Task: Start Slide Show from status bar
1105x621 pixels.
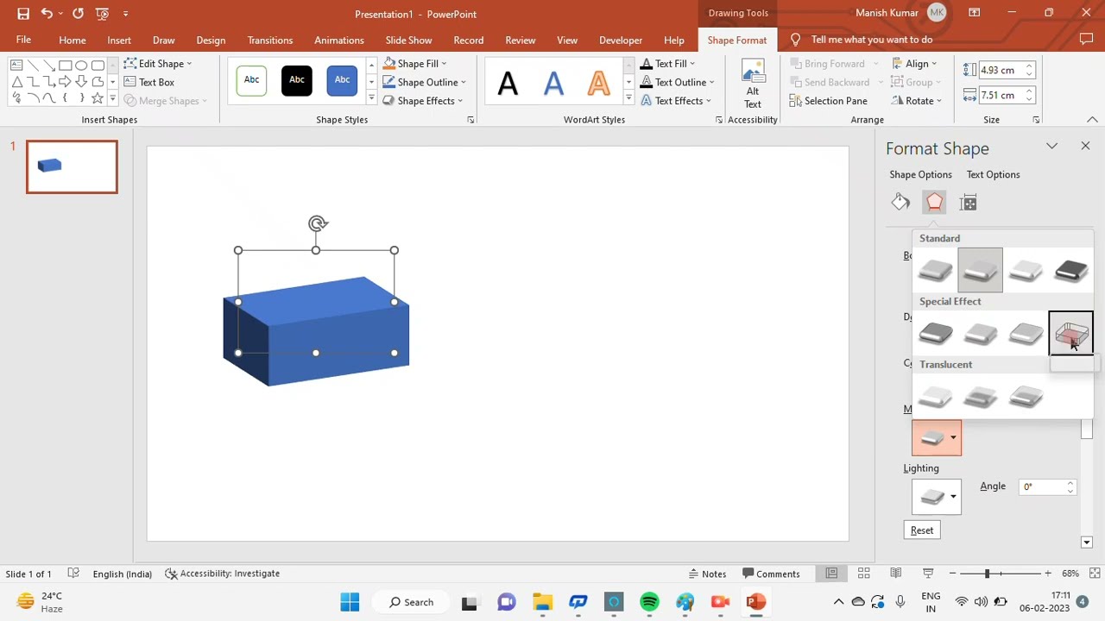Action: click(928, 574)
